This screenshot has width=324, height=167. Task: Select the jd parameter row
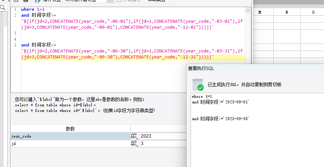(71, 144)
